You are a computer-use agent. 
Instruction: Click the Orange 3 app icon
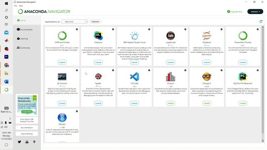pos(207,77)
